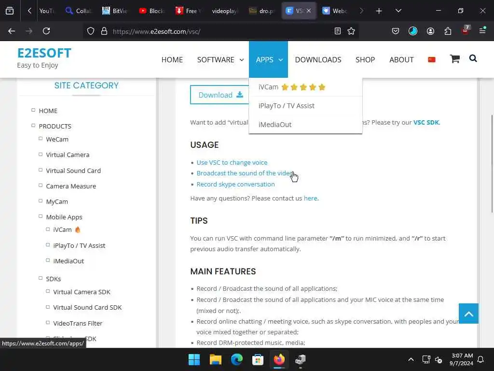
Task: Open the Firefox View tab list icon
Action: [x=10, y=11]
